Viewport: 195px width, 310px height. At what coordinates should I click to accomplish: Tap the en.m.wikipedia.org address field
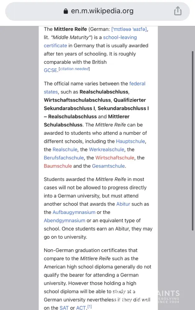[x=102, y=11]
